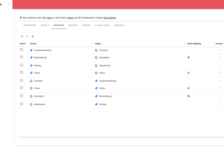Click Jira icon beside Anhang source
Viewport: 224px width, 149px height.
(31, 66)
